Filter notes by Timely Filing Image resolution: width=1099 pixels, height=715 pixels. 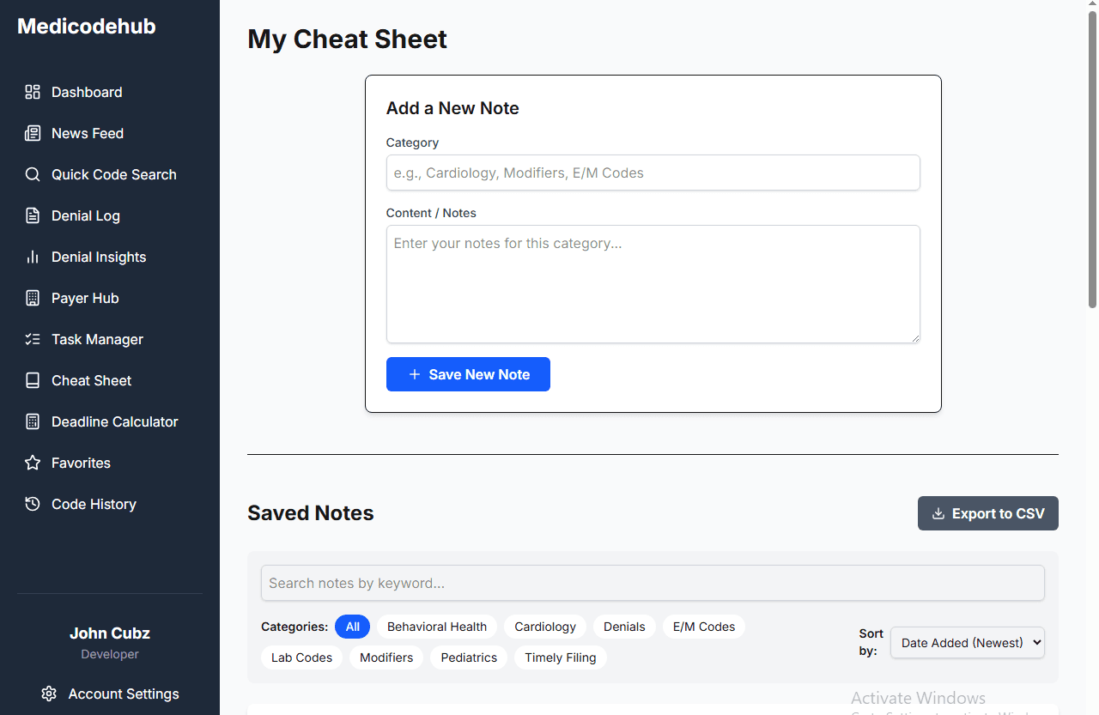click(561, 657)
